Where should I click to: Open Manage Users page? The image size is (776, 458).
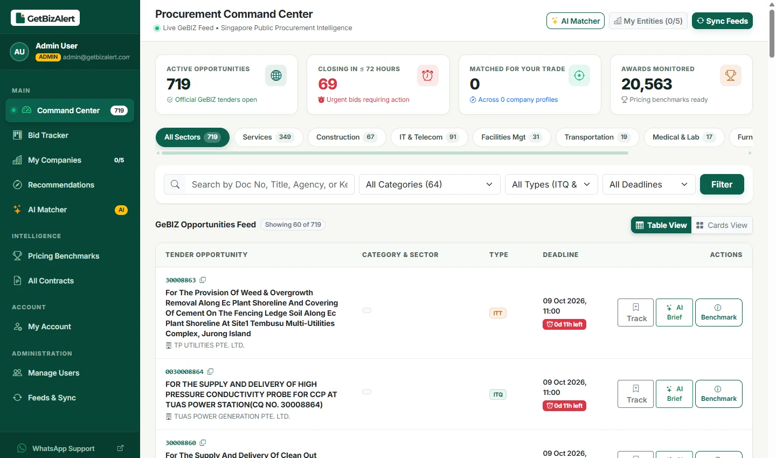coord(70,373)
